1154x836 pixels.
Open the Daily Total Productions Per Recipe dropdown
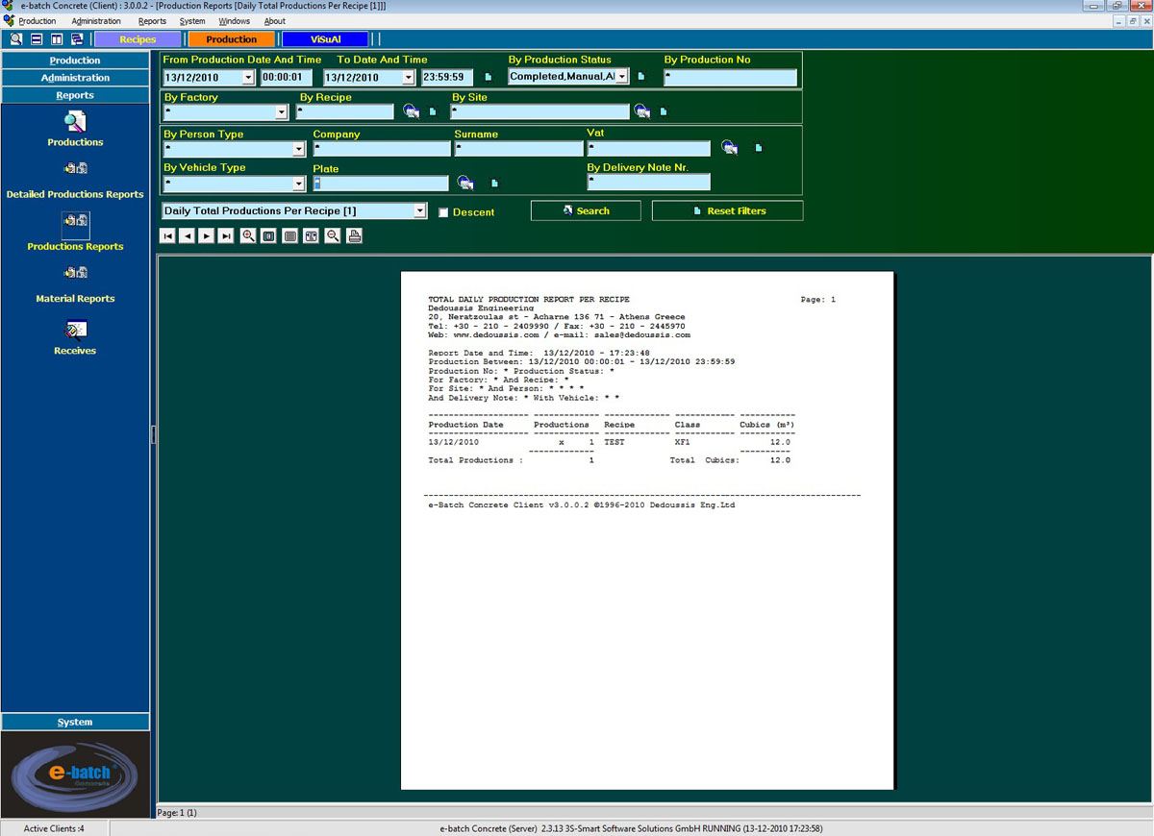pyautogui.click(x=419, y=210)
